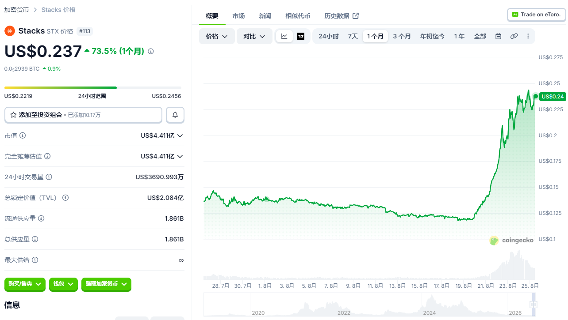This screenshot has width=568, height=320.
Task: Select 7天 time range
Action: [x=353, y=36]
